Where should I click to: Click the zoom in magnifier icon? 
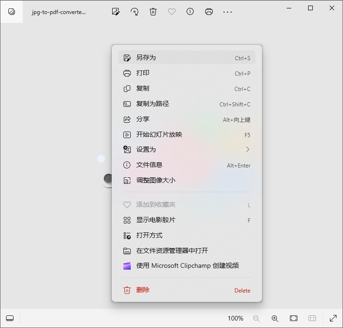point(275,318)
